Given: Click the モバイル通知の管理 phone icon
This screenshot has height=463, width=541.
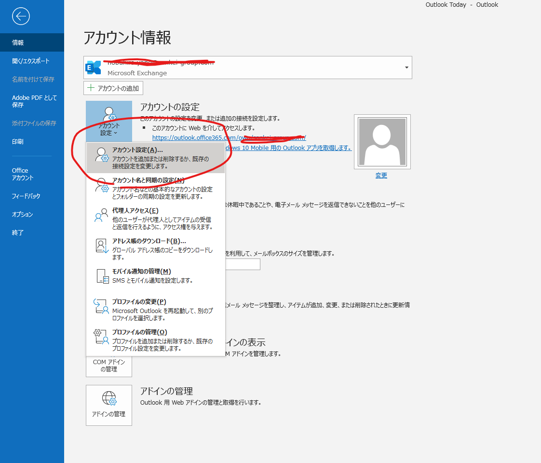Looking at the screenshot, I should [103, 276].
